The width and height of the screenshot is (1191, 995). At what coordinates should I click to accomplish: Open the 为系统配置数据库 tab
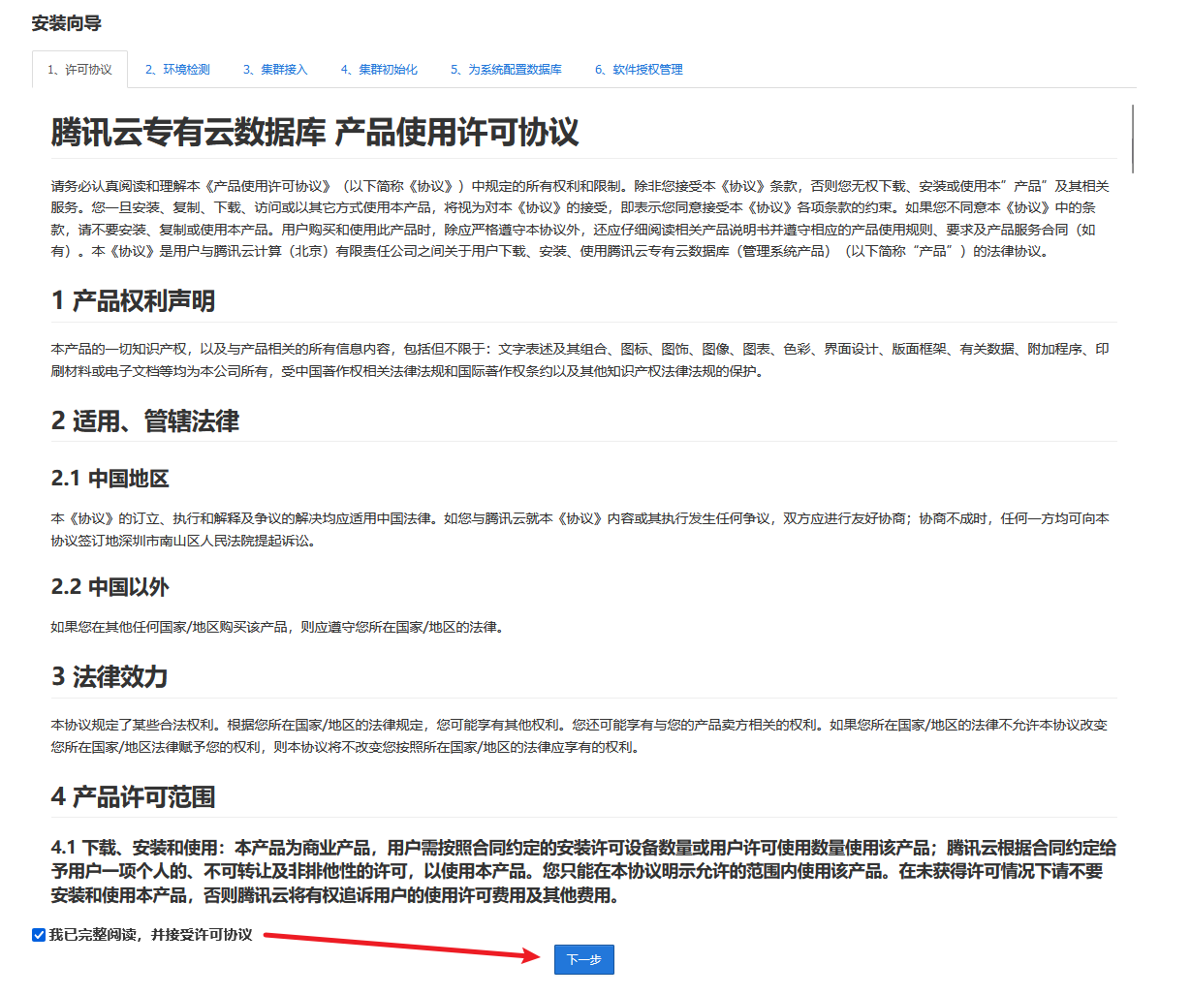[506, 70]
